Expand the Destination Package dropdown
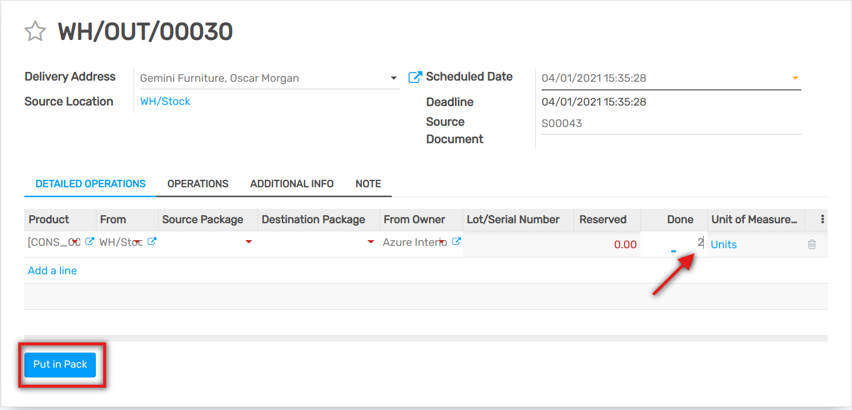The width and height of the screenshot is (852, 410). click(x=371, y=242)
